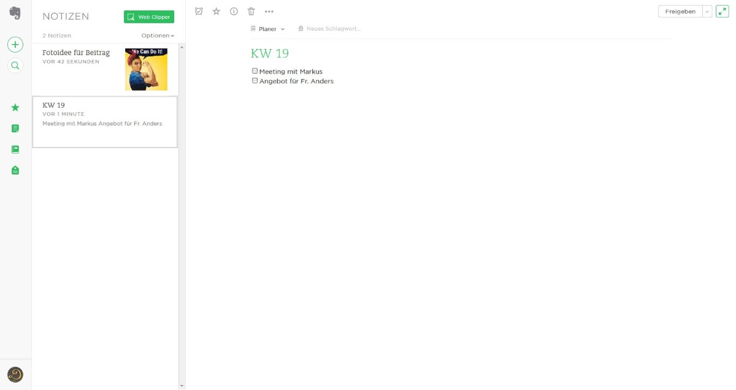The height and width of the screenshot is (390, 736).
Task: Open the Optionen dropdown
Action: pos(158,36)
